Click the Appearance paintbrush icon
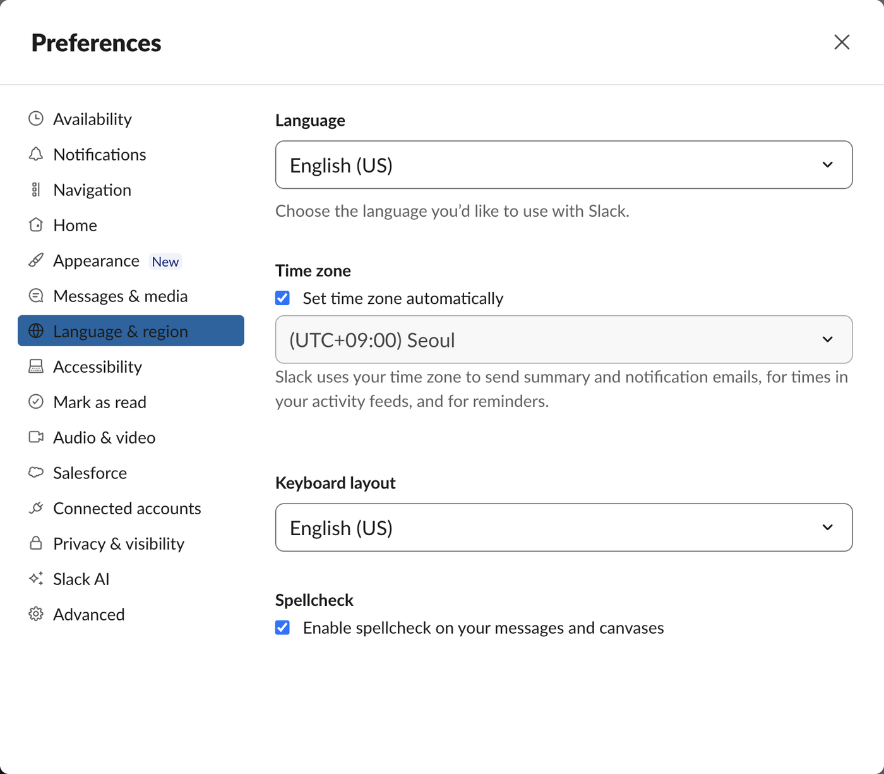 click(36, 260)
